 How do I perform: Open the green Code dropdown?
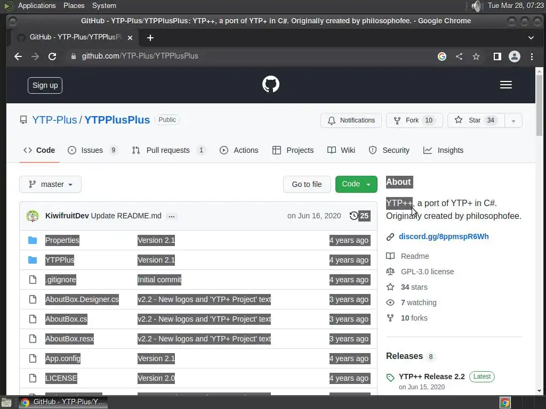[x=356, y=184]
